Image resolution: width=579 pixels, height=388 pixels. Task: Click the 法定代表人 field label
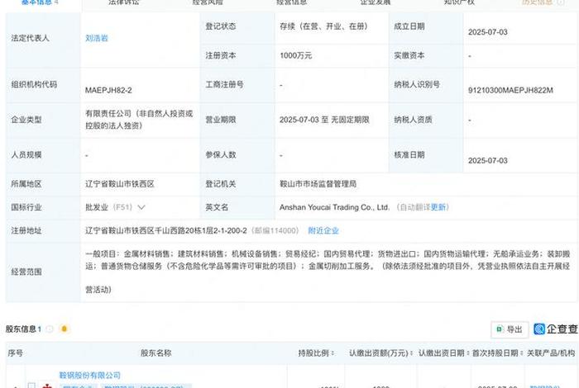(30, 38)
